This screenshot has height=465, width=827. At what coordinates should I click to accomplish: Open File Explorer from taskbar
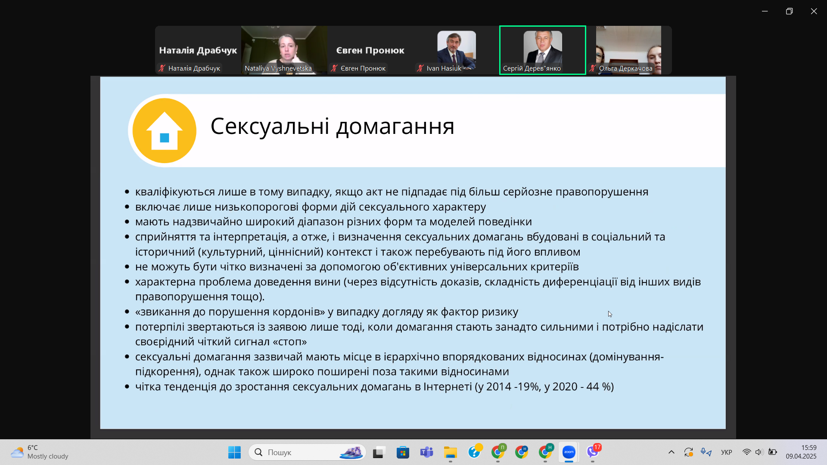point(450,452)
